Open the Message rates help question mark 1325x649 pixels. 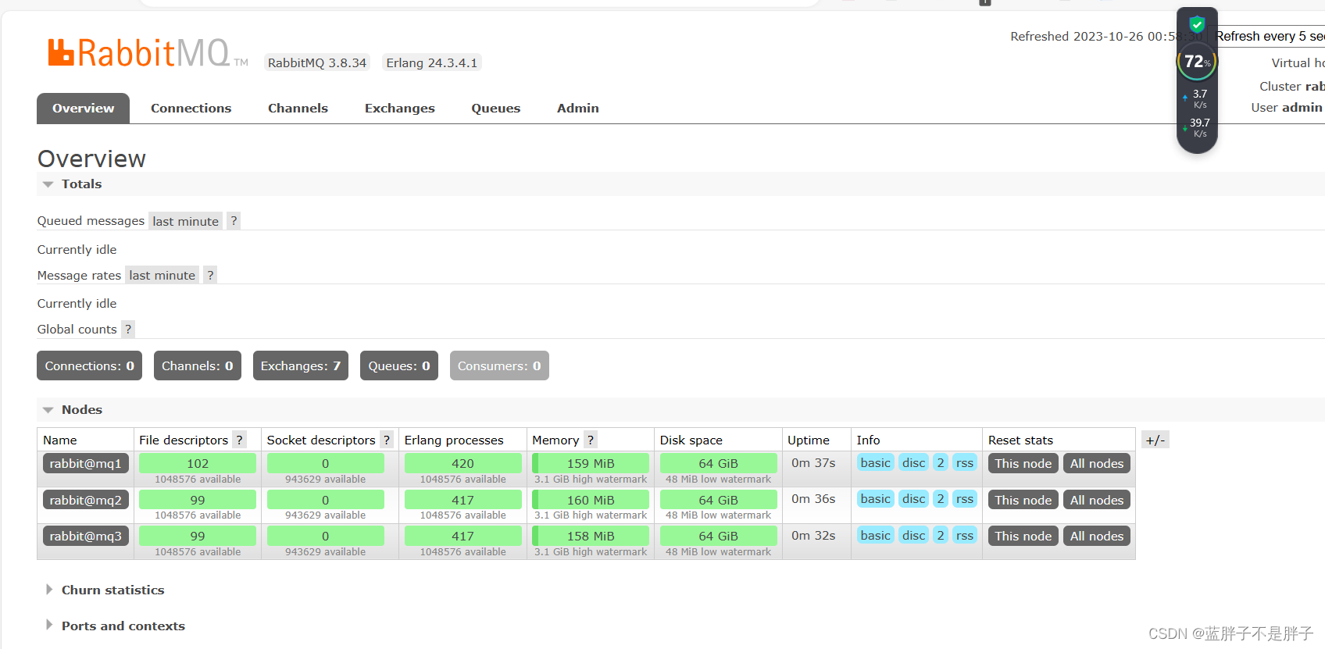click(x=210, y=275)
